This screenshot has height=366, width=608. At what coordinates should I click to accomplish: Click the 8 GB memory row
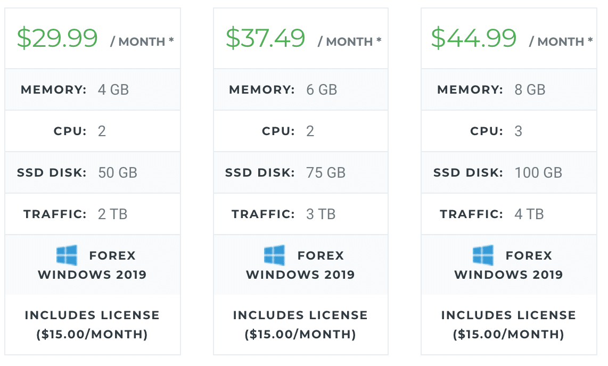pyautogui.click(x=509, y=89)
